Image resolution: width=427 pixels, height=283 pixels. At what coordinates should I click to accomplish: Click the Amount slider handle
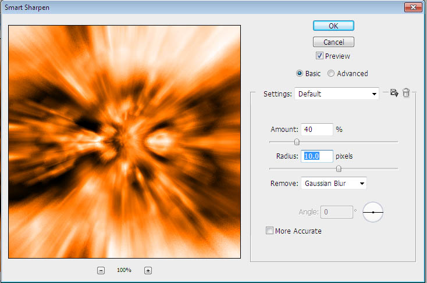pyautogui.click(x=297, y=142)
